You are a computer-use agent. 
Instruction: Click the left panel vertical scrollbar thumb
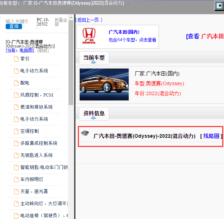pos(71,62)
